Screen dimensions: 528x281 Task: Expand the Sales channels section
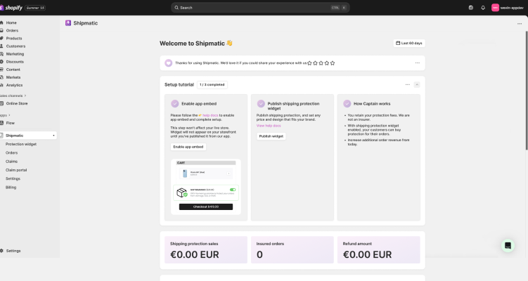(x=25, y=96)
